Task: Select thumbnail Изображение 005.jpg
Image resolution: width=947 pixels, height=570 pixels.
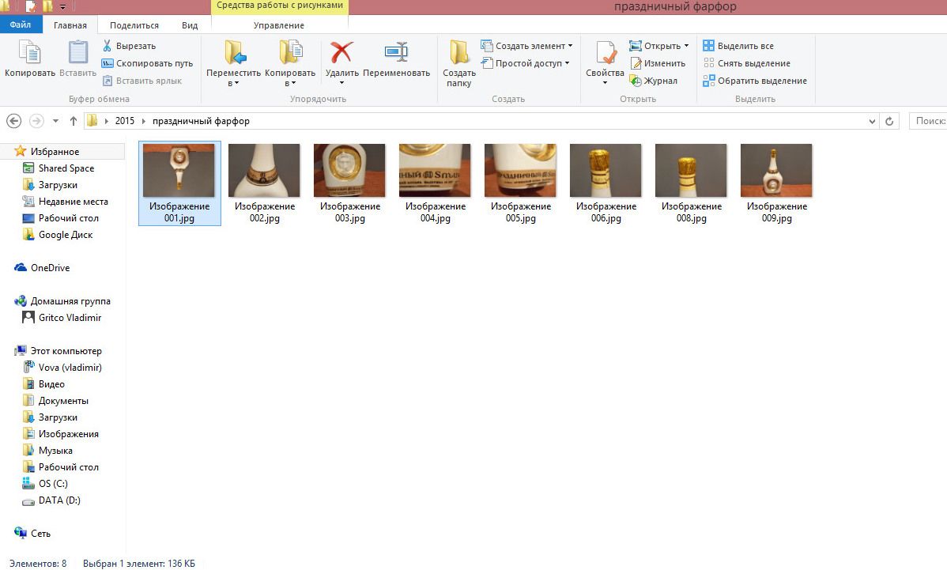Action: pos(520,183)
